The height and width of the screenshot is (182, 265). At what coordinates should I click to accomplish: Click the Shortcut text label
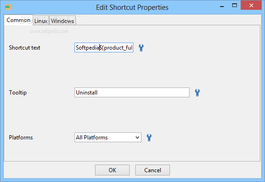(24, 48)
